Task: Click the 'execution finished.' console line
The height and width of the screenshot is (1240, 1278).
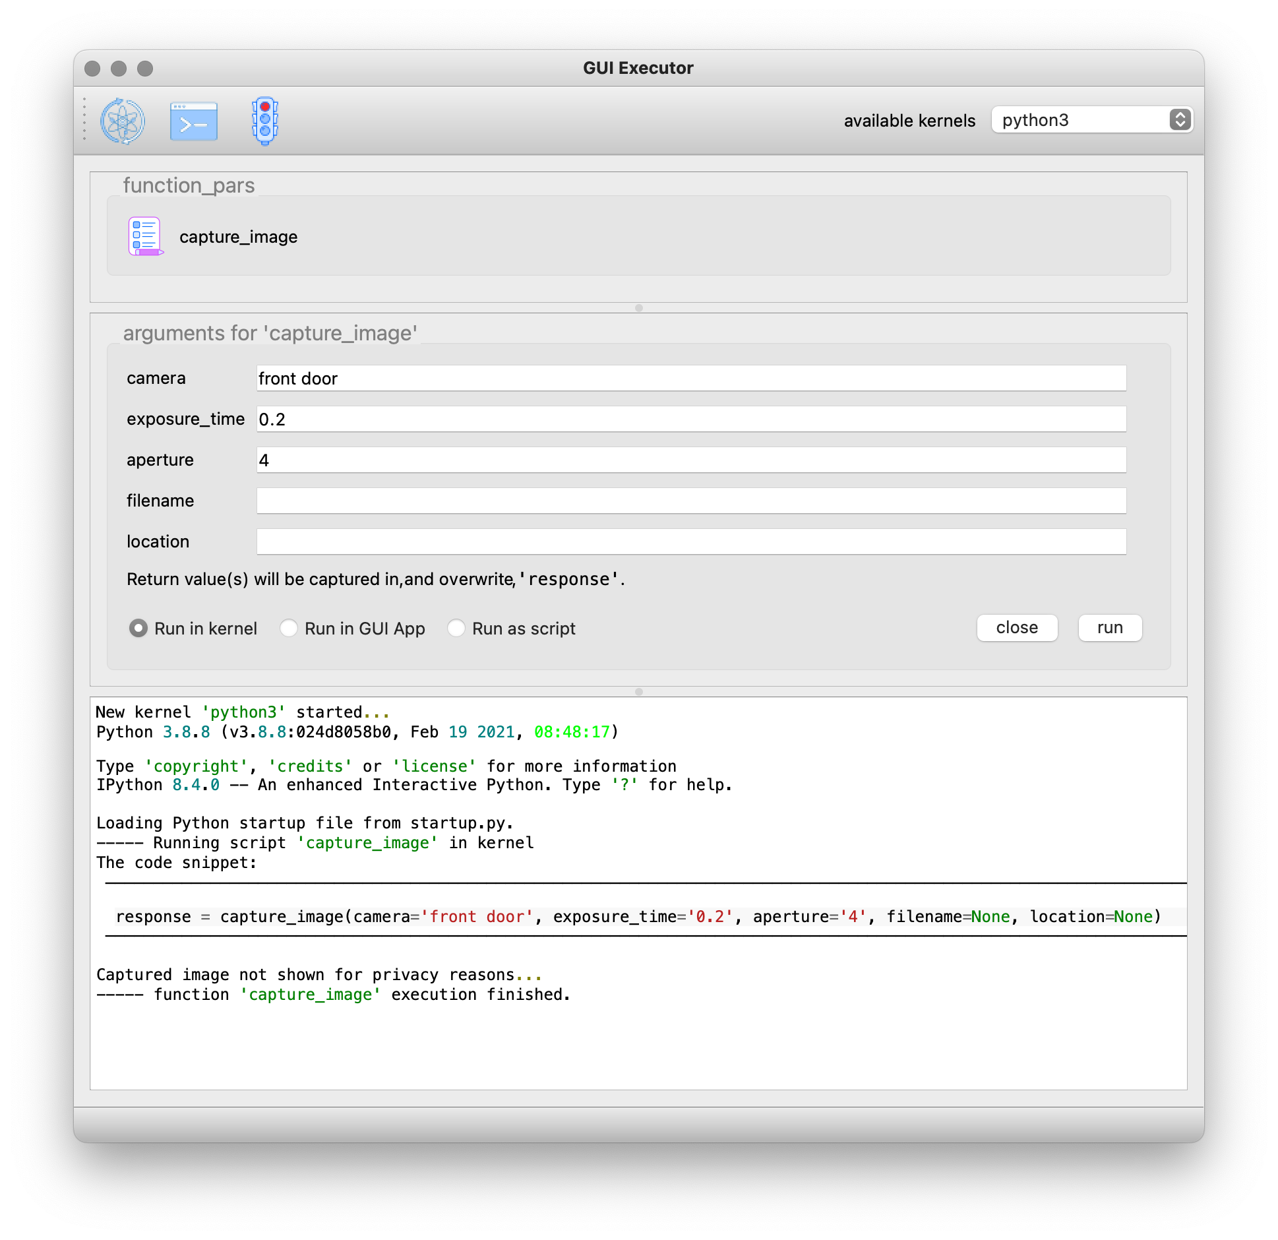Action: (x=333, y=995)
